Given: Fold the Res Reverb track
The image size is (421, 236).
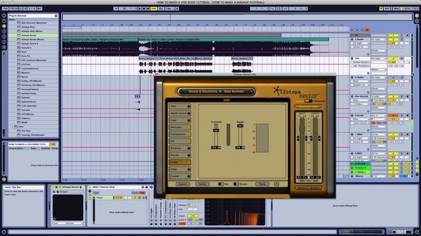Looking at the screenshot, I should click(353, 96).
